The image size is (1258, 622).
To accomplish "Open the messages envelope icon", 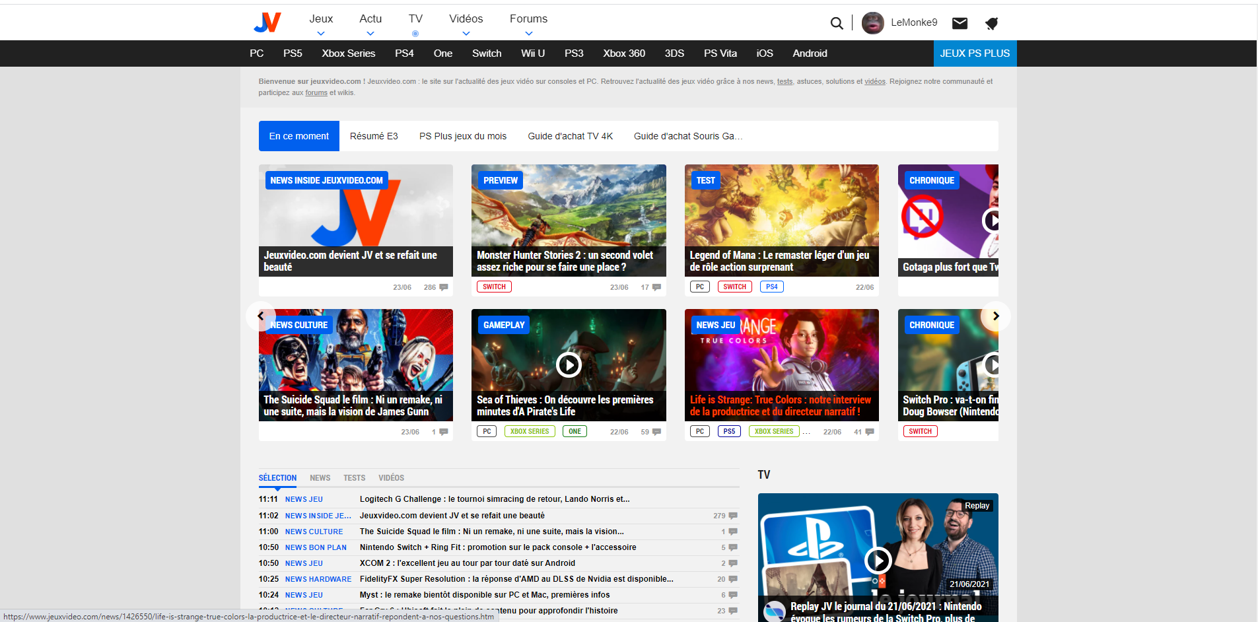I will 960,23.
